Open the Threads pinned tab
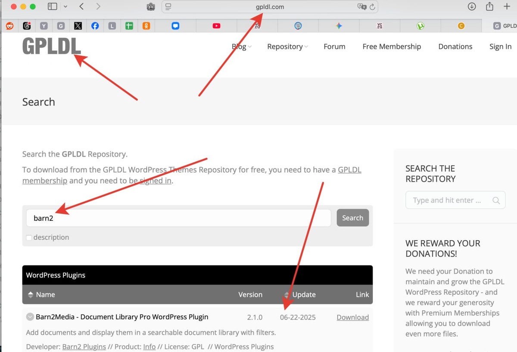The height and width of the screenshot is (352, 517). pyautogui.click(x=27, y=26)
